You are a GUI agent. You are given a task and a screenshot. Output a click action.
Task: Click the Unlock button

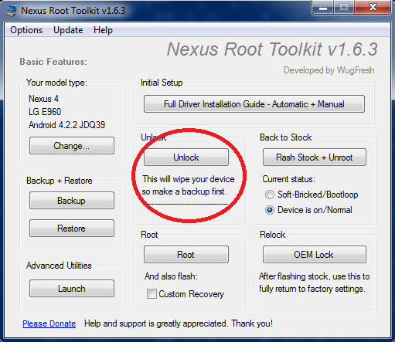point(186,157)
